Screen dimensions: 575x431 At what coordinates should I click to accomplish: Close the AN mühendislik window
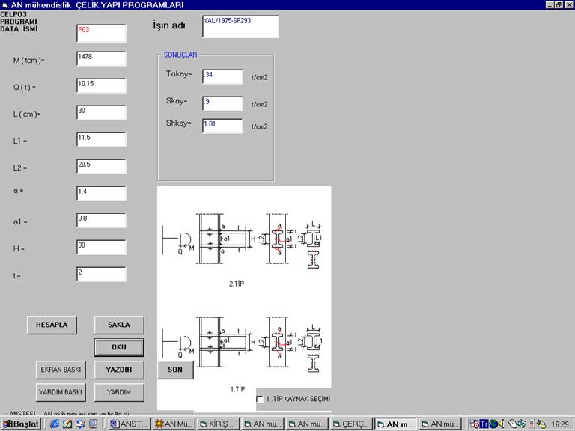[x=568, y=5]
